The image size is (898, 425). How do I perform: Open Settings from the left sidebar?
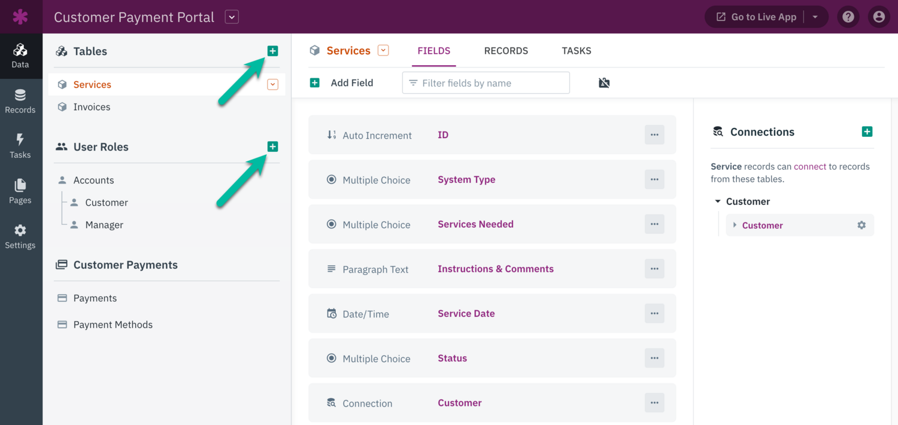pyautogui.click(x=20, y=237)
